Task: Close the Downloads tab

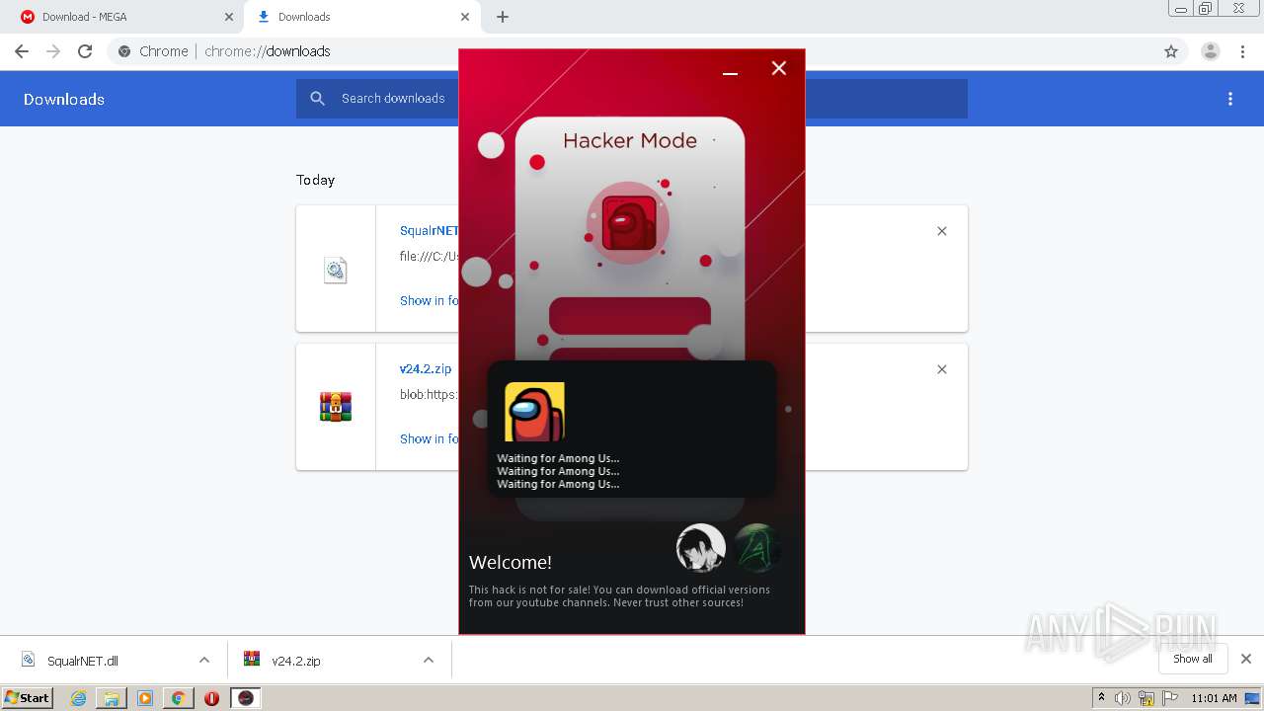Action: (x=465, y=17)
